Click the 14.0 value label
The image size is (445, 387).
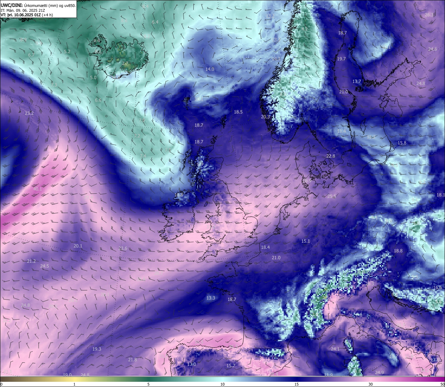[x=210, y=69]
